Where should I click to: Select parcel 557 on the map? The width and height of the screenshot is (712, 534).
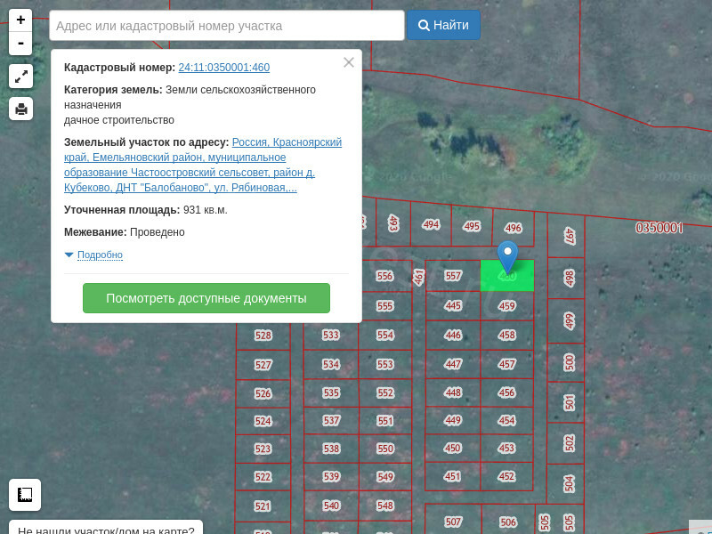tap(453, 276)
